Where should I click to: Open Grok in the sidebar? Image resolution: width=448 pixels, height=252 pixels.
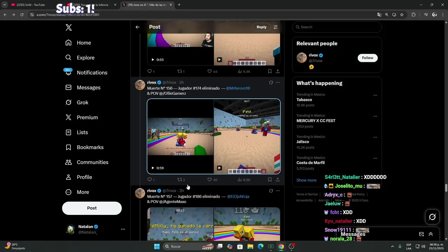coord(77,103)
